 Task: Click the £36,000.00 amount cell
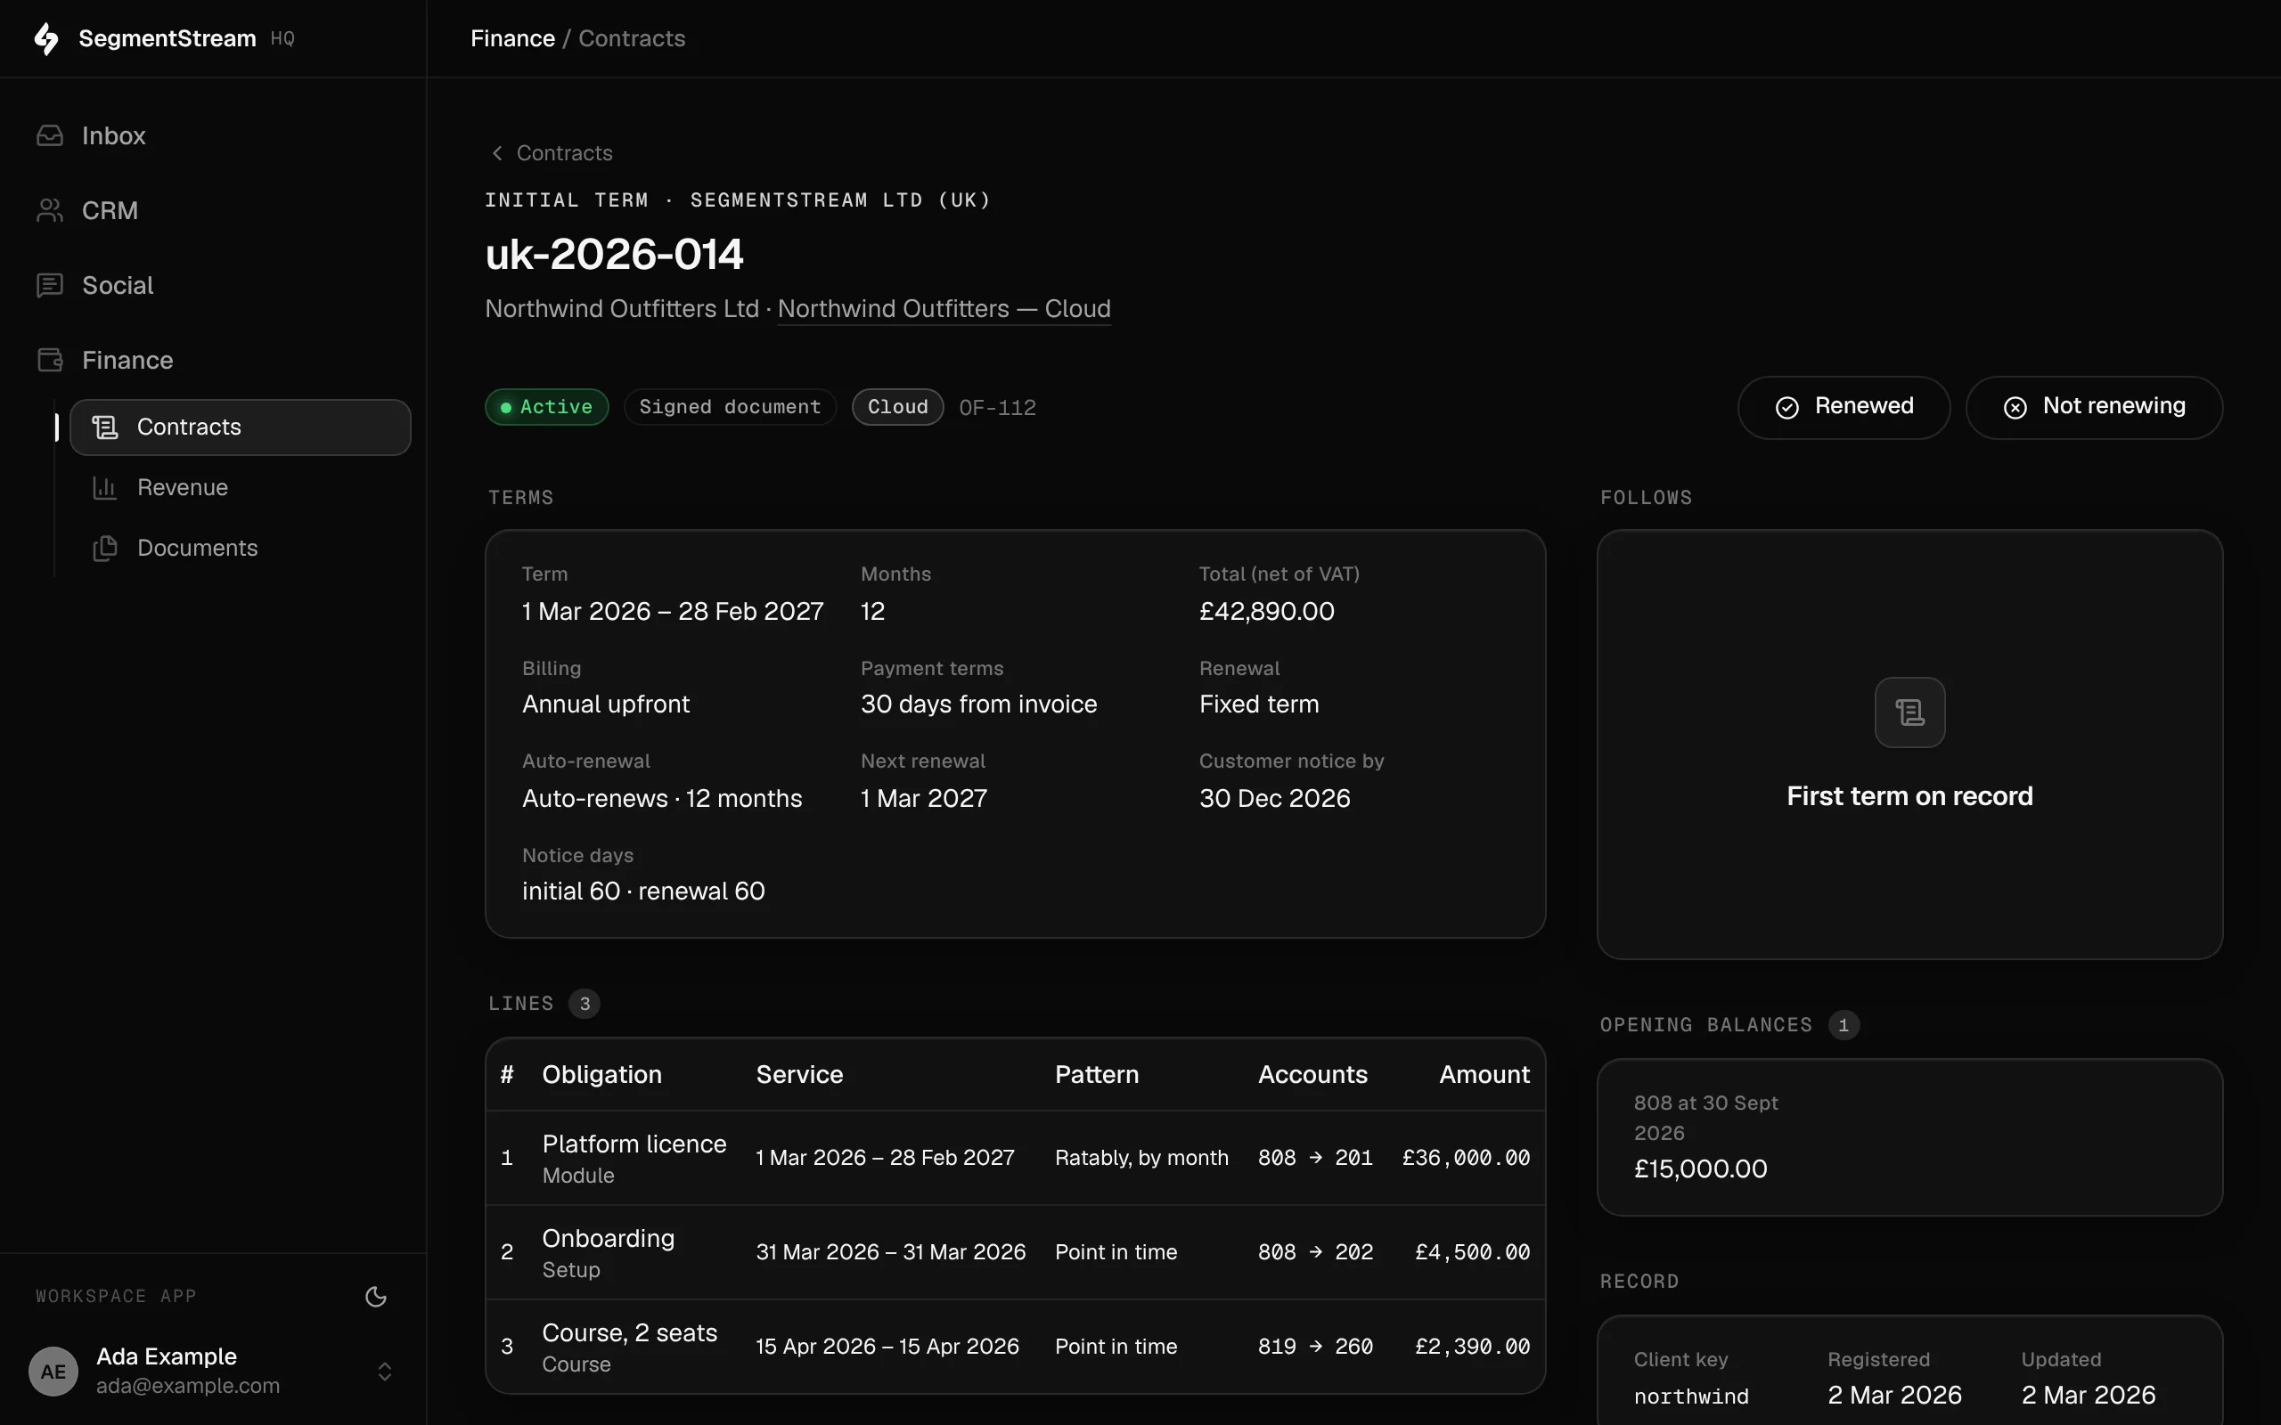tap(1466, 1159)
